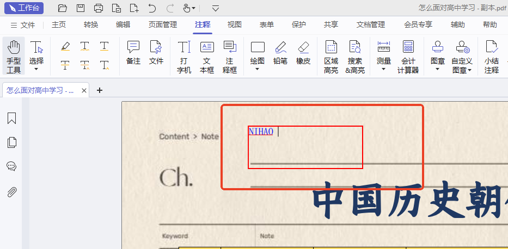Open the 会计计算器 calculator
Image resolution: width=508 pixels, height=249 pixels.
click(x=408, y=56)
